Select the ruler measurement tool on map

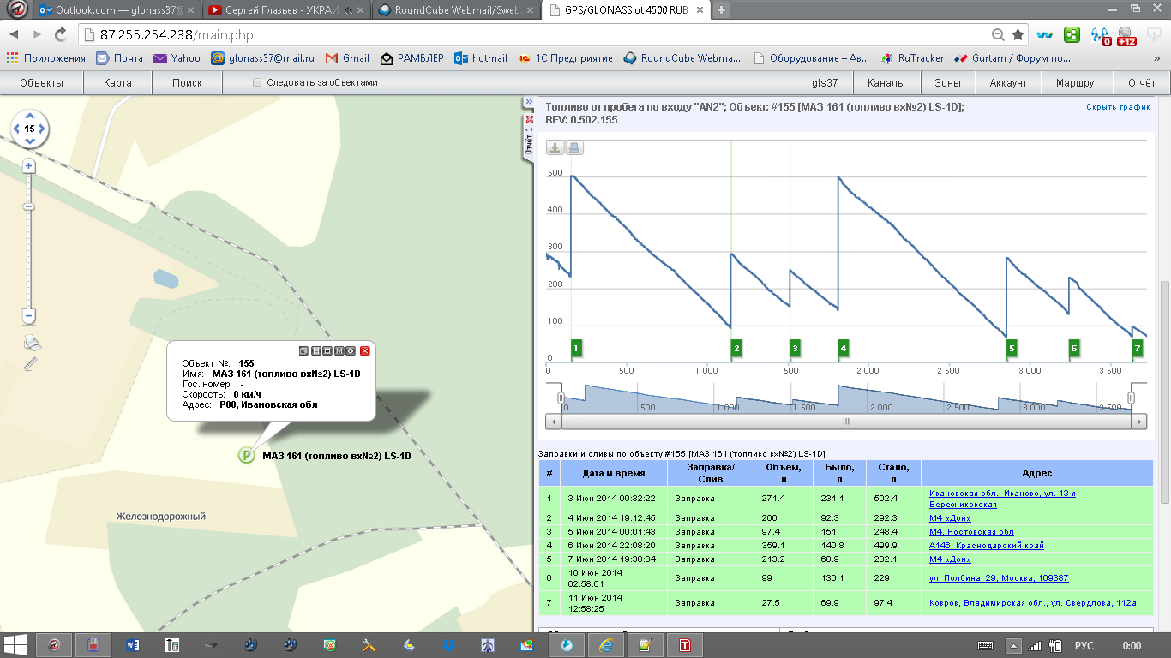32,364
